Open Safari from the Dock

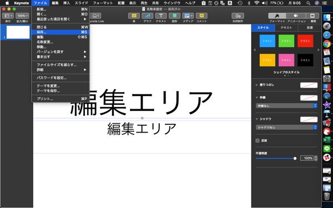(327, 34)
